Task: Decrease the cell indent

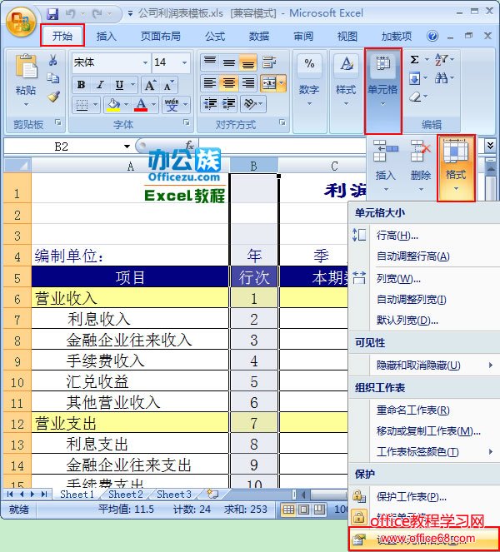Action: 210,104
